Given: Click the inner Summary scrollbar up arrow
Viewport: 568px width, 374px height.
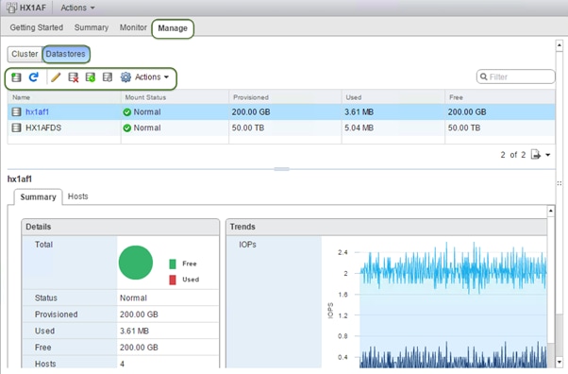Looking at the screenshot, I should (551, 211).
